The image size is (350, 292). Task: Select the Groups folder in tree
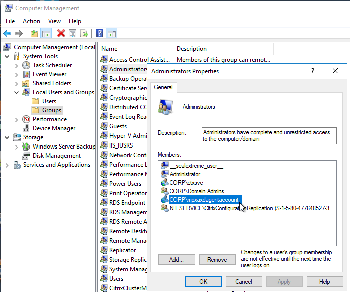point(47,110)
